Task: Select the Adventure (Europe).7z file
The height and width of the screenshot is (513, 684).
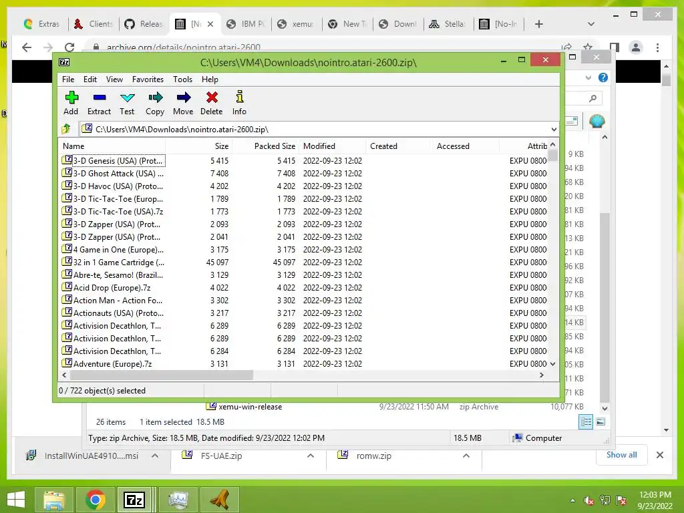Action: coord(112,364)
